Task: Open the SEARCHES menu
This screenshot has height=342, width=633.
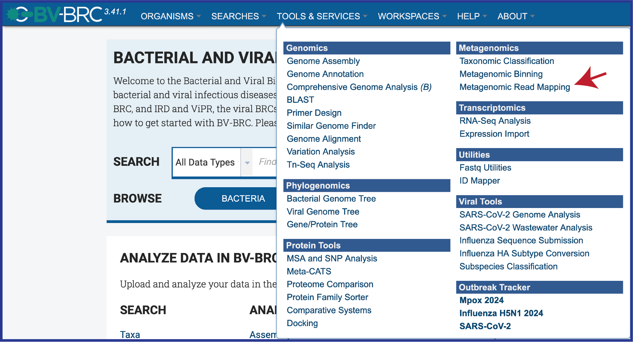Action: 239,16
